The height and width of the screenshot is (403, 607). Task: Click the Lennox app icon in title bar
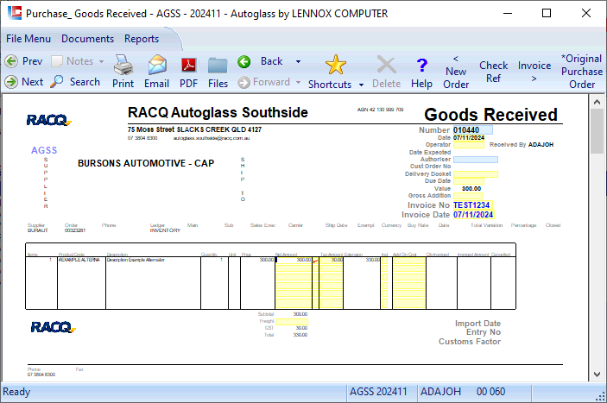point(15,13)
